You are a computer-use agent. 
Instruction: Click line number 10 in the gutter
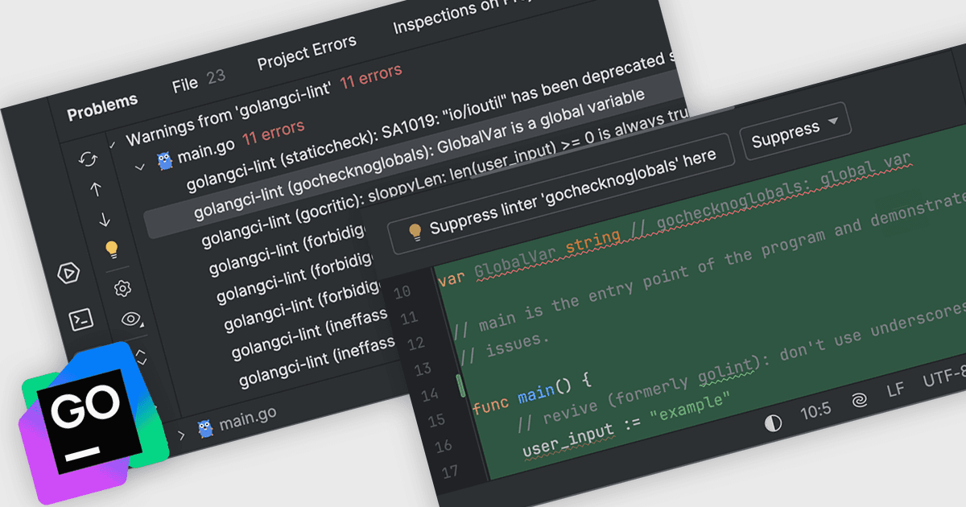pyautogui.click(x=403, y=291)
